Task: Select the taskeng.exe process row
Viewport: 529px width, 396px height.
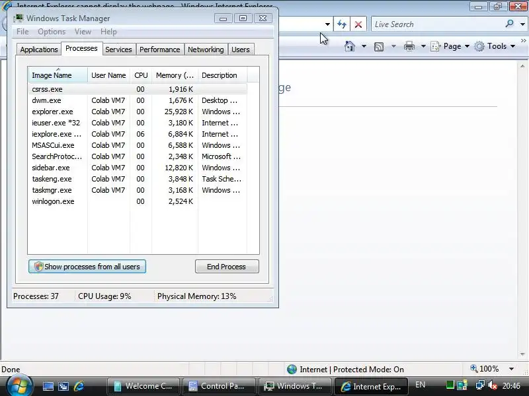Action: 138,179
